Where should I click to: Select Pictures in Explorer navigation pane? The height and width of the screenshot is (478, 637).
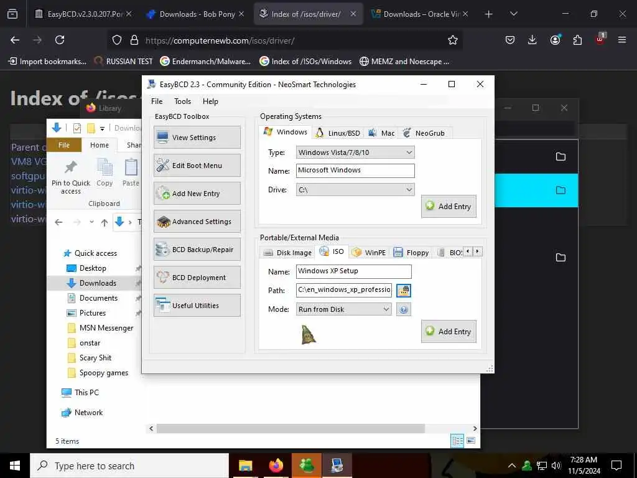86,313
